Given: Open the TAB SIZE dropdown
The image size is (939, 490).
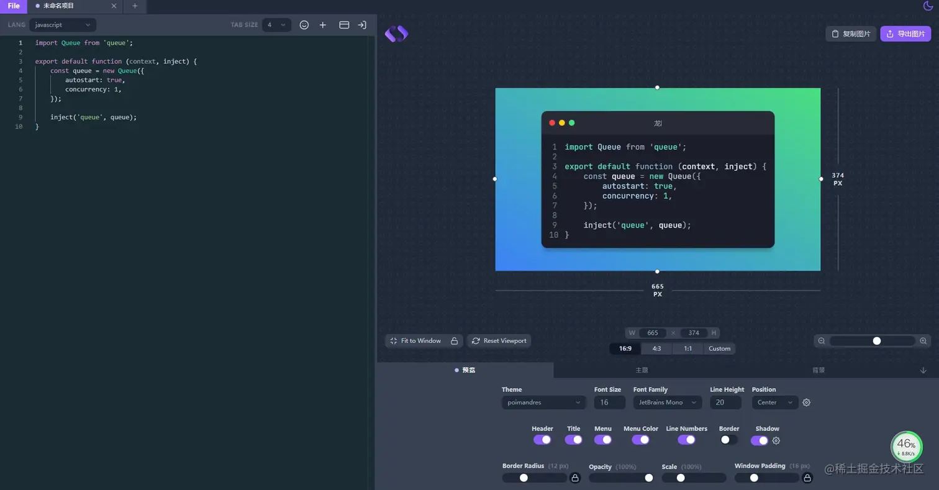Looking at the screenshot, I should click(x=276, y=25).
